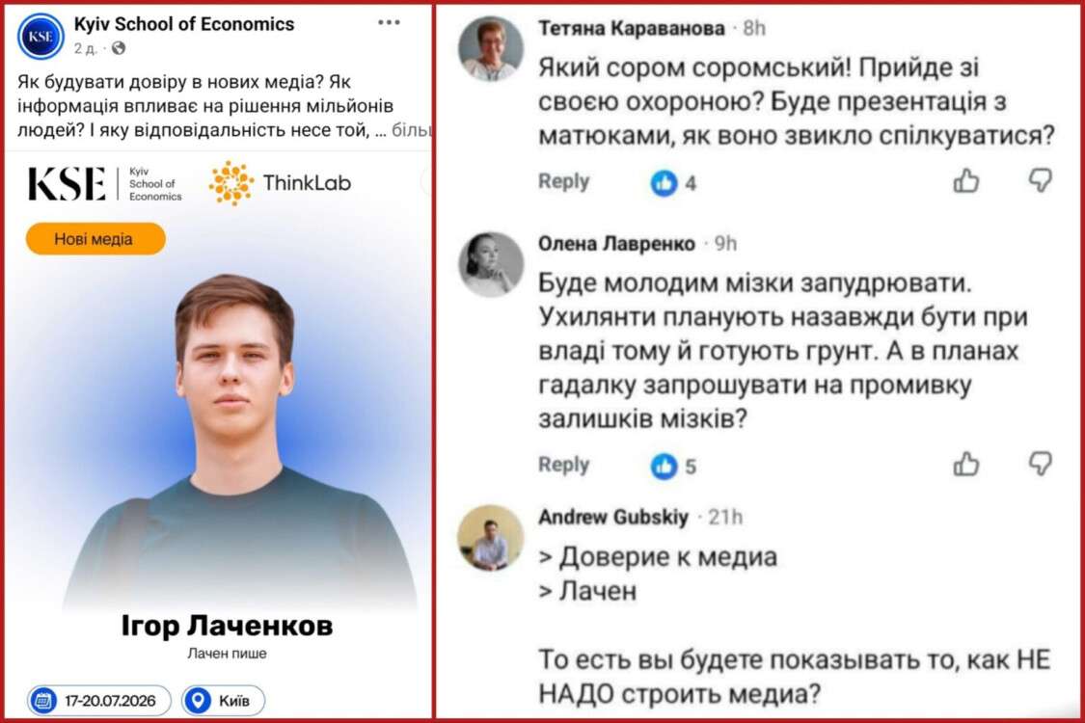Viewport: 1085px width, 723px height.
Task: Dislike Олена Лавренко's comment with thumbs down
Action: 1040,464
